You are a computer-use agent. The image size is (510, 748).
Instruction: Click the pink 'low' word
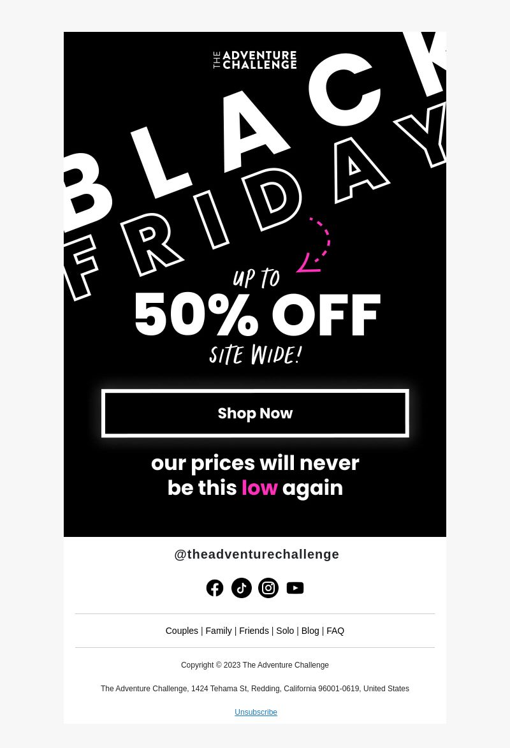(x=259, y=488)
